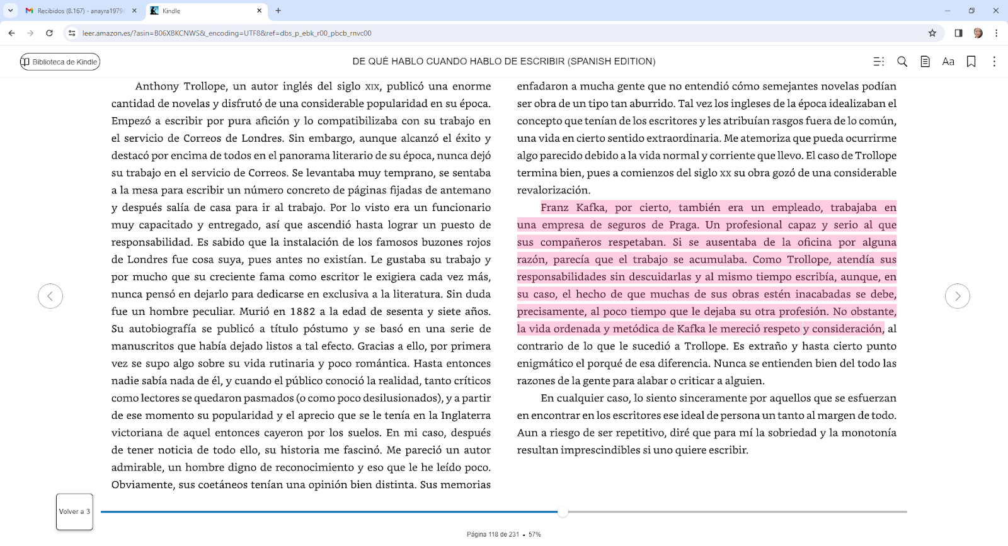Image resolution: width=1008 pixels, height=546 pixels.
Task: Go to the previous page arrow
Action: click(50, 296)
